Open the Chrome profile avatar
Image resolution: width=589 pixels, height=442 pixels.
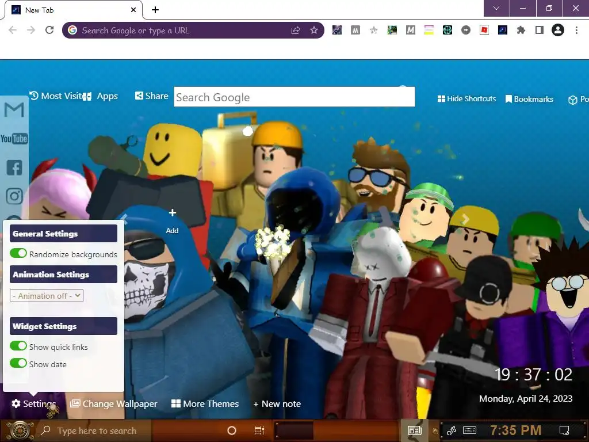[558, 30]
